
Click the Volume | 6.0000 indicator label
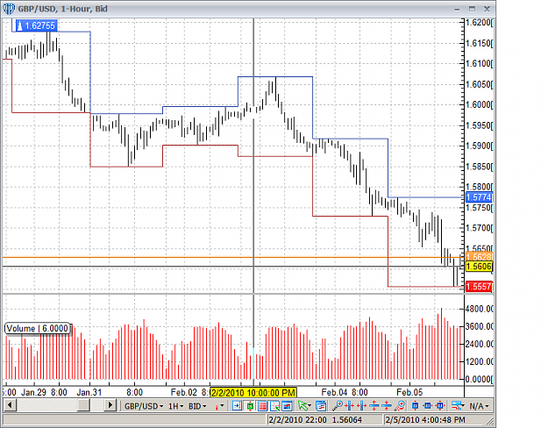pos(37,328)
